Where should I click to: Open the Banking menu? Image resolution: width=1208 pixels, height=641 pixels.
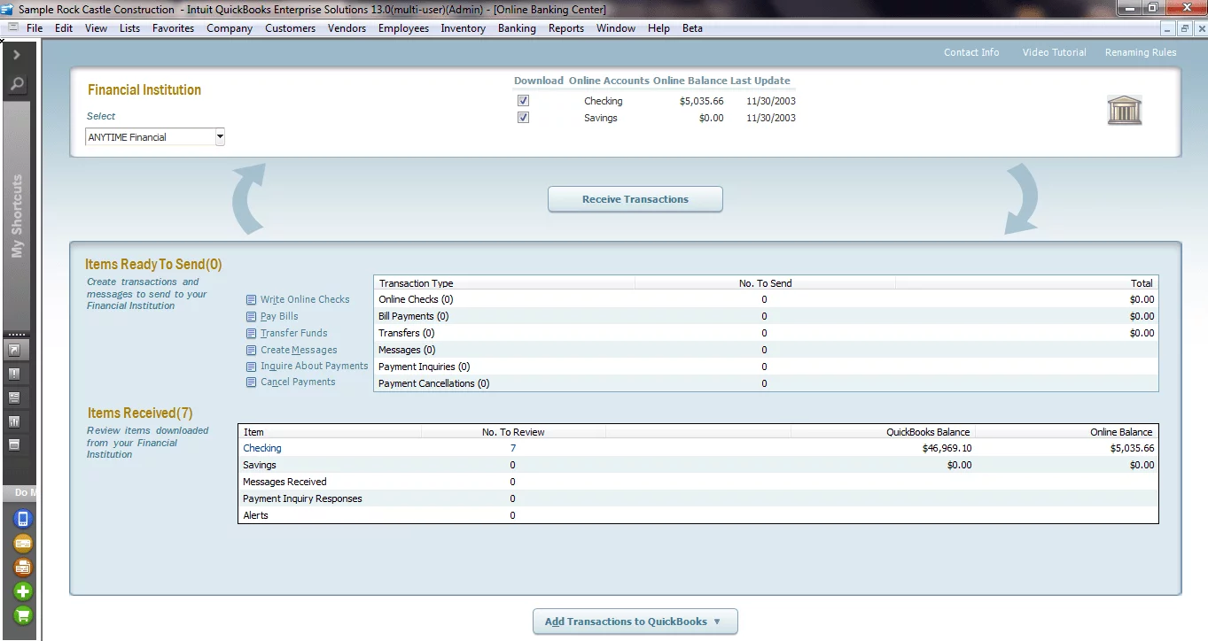click(517, 27)
